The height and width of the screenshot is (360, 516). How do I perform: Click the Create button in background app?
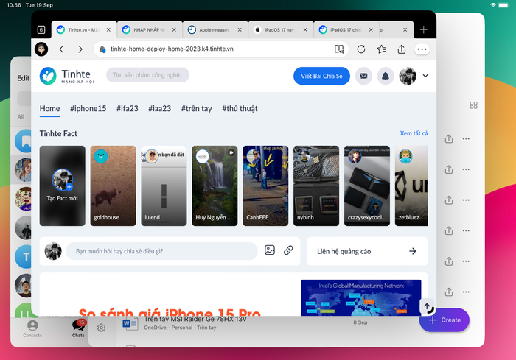(x=444, y=320)
